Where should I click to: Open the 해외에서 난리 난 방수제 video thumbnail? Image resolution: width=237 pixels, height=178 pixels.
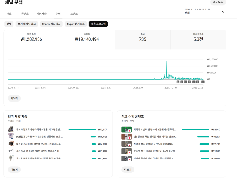[x=126, y=130]
